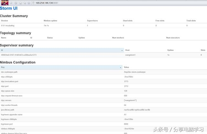The height and width of the screenshot is (134, 207).
Task: Click the Num executors column header
Action: point(173,38)
